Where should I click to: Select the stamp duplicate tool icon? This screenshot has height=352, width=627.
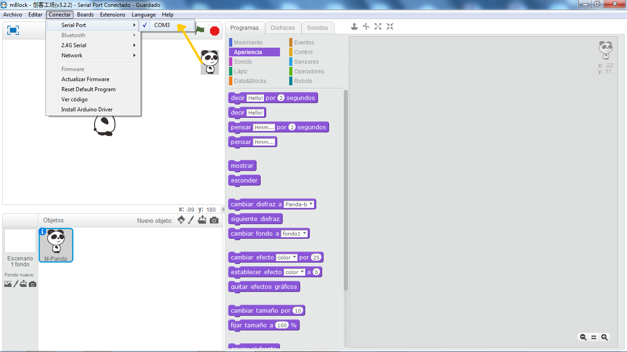[x=354, y=27]
